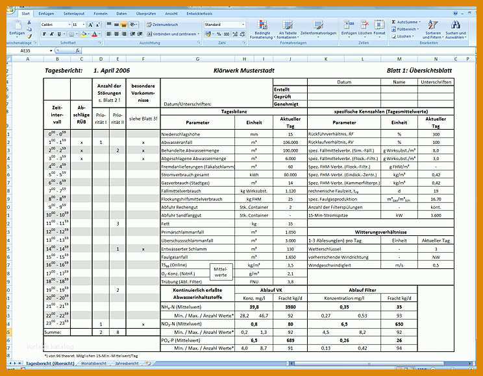
Task: Open the font size 11 dropdown
Action: pos(84,24)
